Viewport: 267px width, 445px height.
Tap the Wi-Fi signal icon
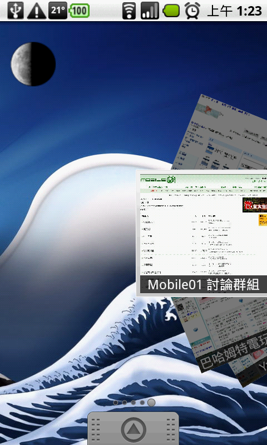tap(129, 11)
